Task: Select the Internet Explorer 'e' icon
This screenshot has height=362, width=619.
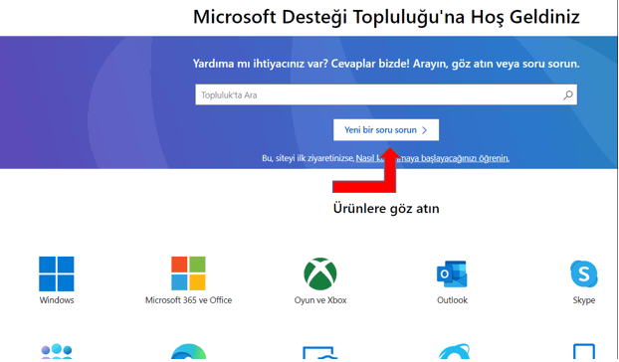Action: [x=453, y=351]
